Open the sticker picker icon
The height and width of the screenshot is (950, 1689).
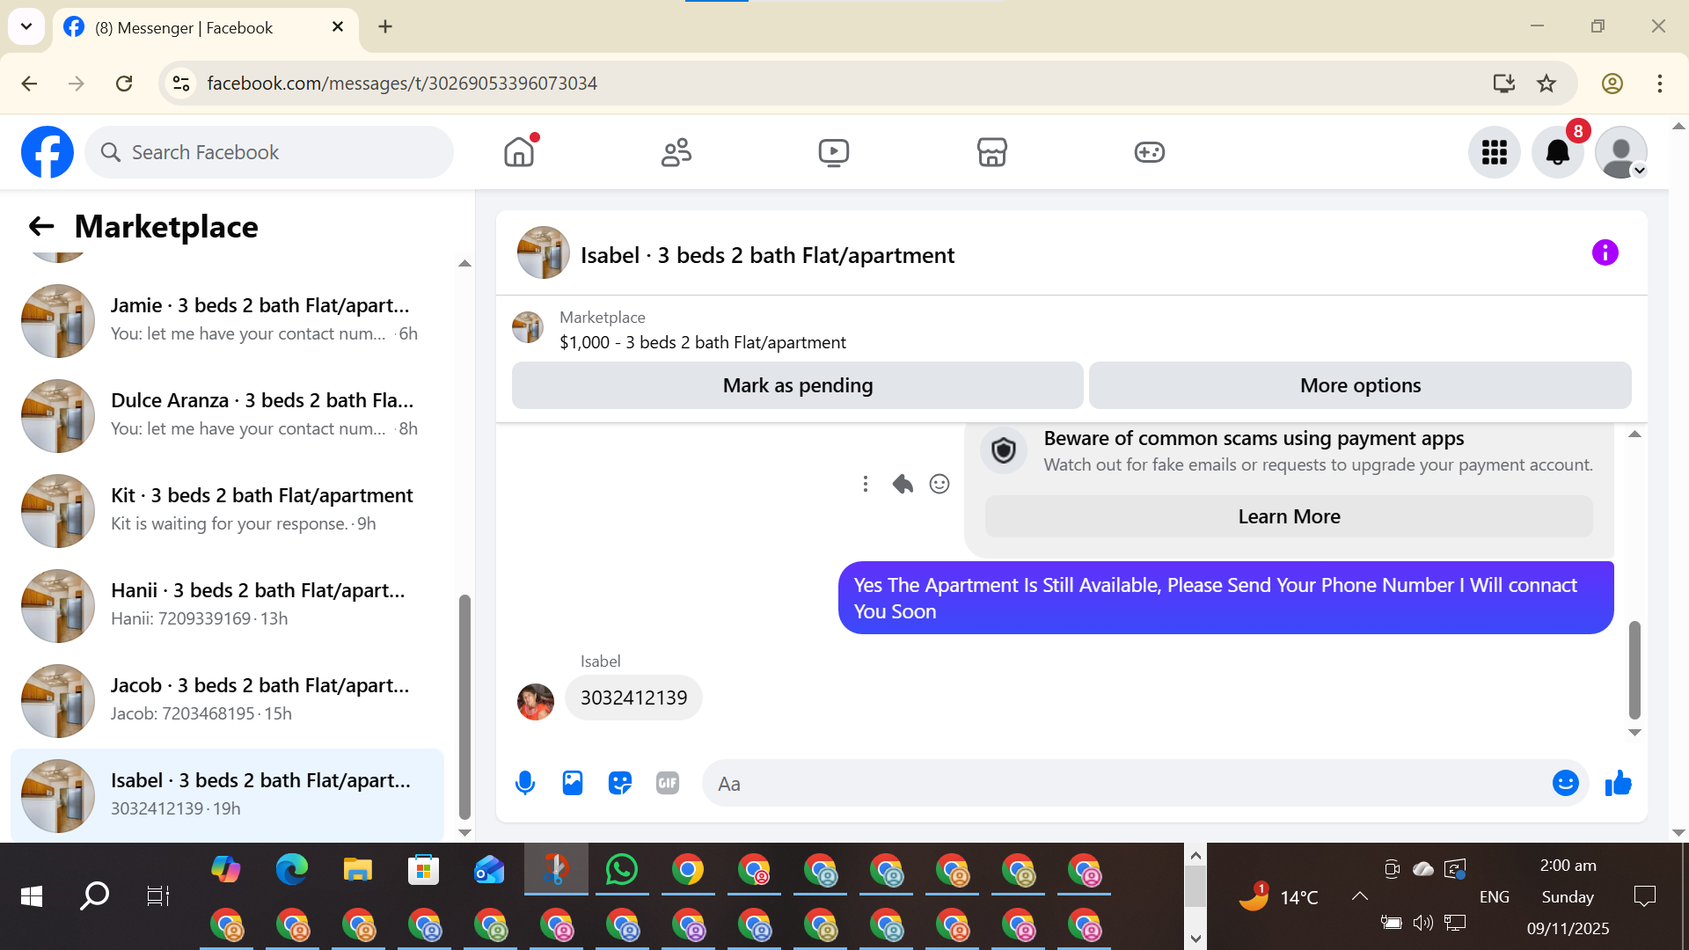(620, 783)
